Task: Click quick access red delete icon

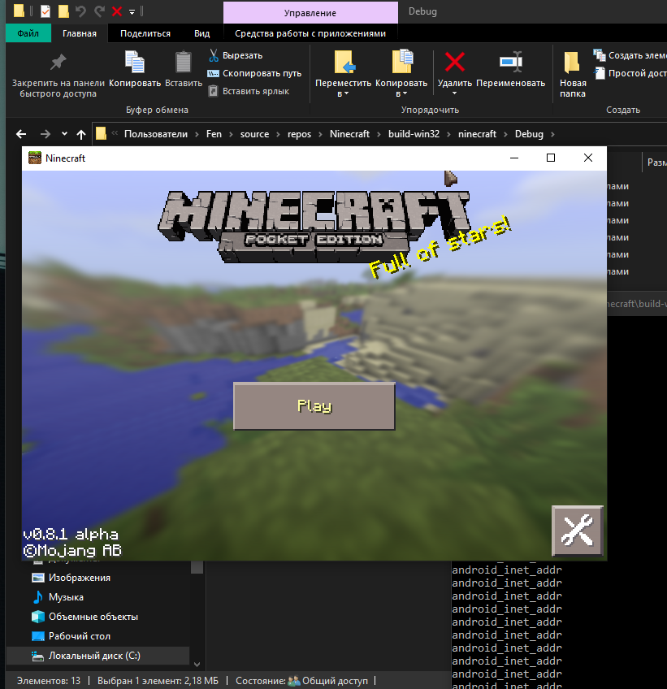Action: coord(117,11)
